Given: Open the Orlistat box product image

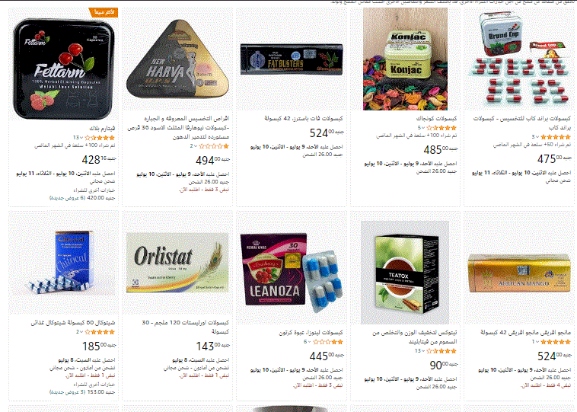Looking at the screenshot, I should (177, 263).
